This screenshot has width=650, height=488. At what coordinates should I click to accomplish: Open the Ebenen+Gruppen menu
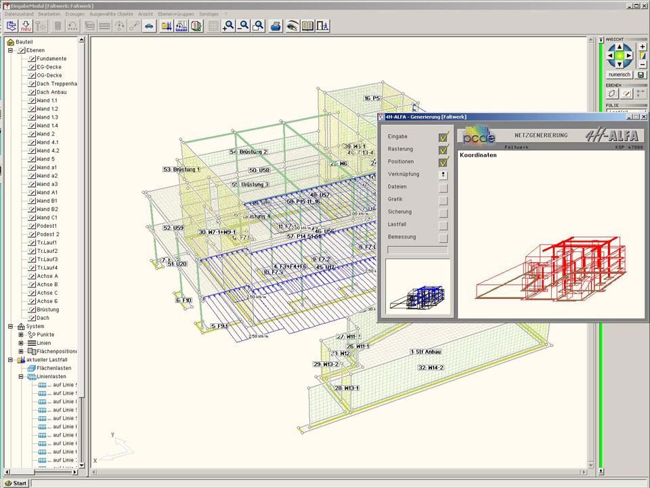click(175, 14)
